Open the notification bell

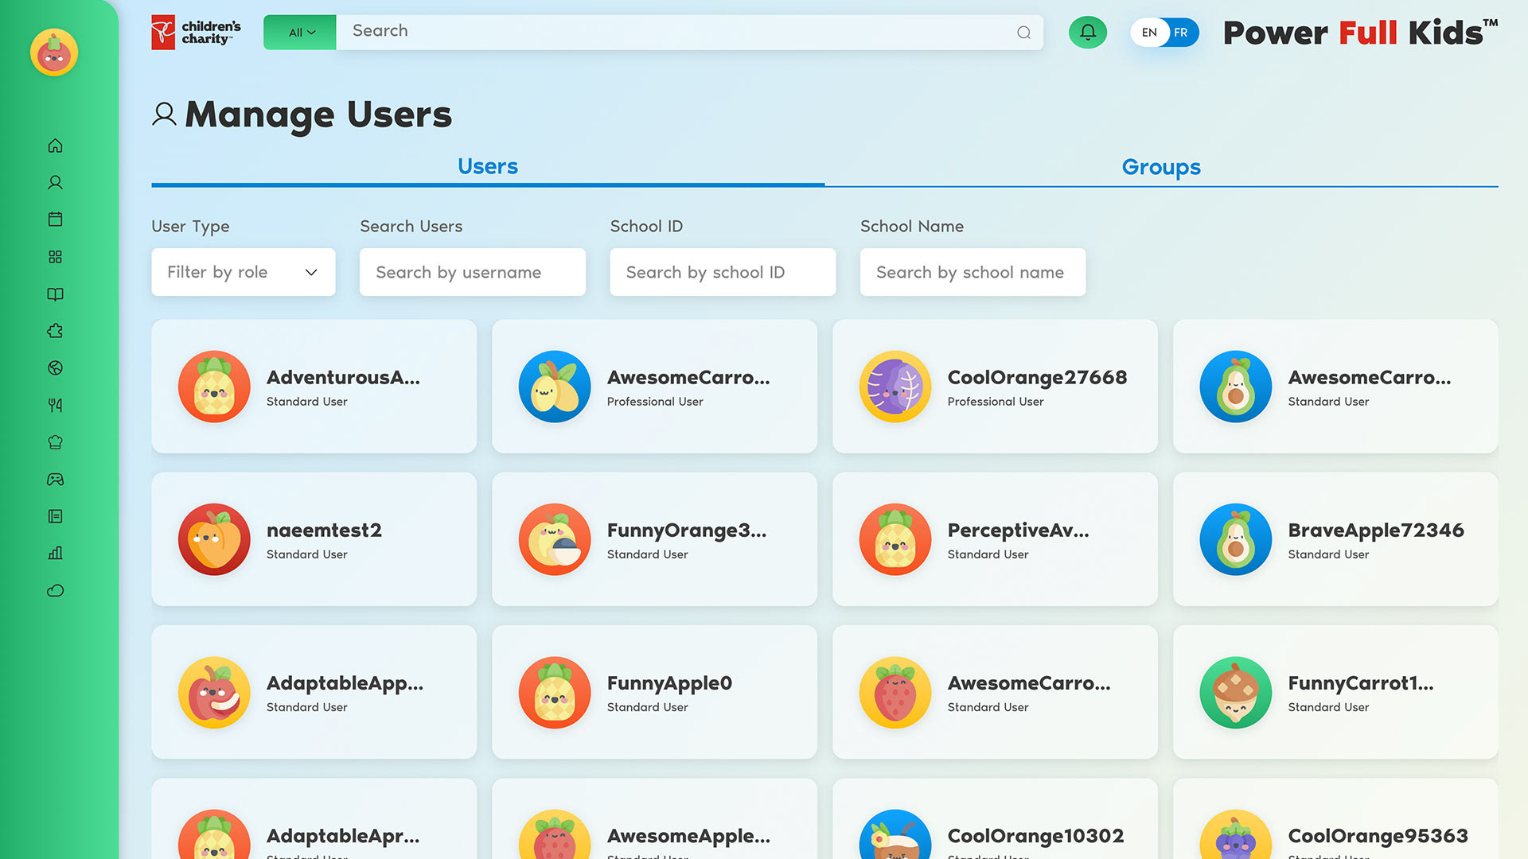pyautogui.click(x=1087, y=33)
